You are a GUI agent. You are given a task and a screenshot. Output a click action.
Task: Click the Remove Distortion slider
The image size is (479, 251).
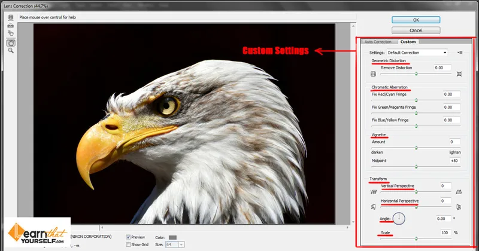pyautogui.click(x=416, y=74)
